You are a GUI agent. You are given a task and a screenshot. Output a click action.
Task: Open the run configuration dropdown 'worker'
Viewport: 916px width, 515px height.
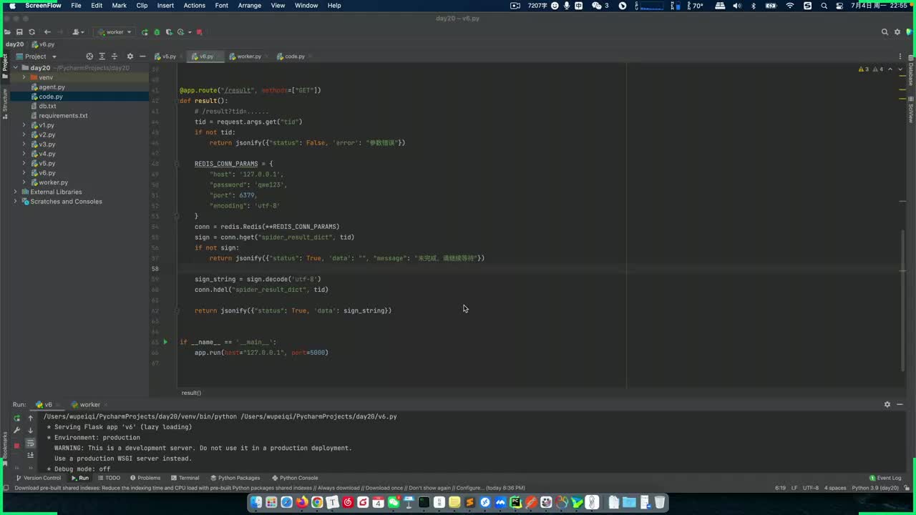(115, 32)
